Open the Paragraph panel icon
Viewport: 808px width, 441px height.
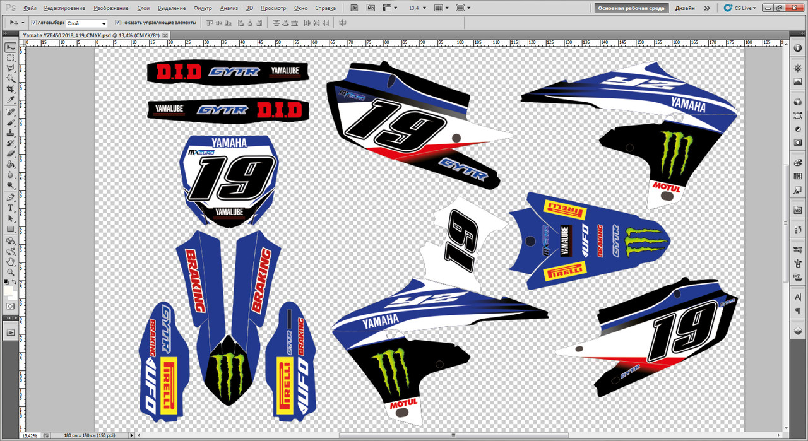coord(798,311)
